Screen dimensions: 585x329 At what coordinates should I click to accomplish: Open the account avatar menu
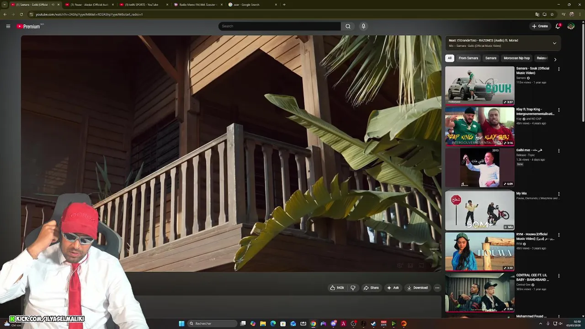571,26
